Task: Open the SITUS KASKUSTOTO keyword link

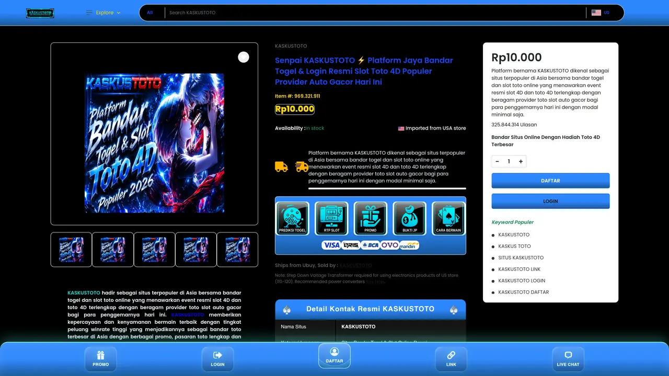Action: [521, 258]
